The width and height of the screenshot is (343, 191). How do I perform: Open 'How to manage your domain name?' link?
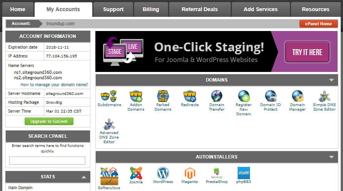point(54,85)
